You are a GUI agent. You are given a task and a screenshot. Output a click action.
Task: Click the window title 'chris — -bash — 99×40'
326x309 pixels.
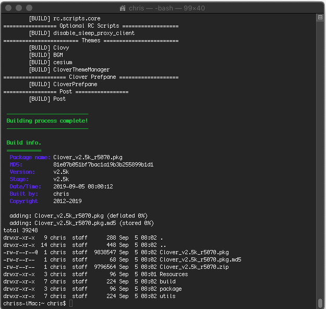[x=167, y=8]
